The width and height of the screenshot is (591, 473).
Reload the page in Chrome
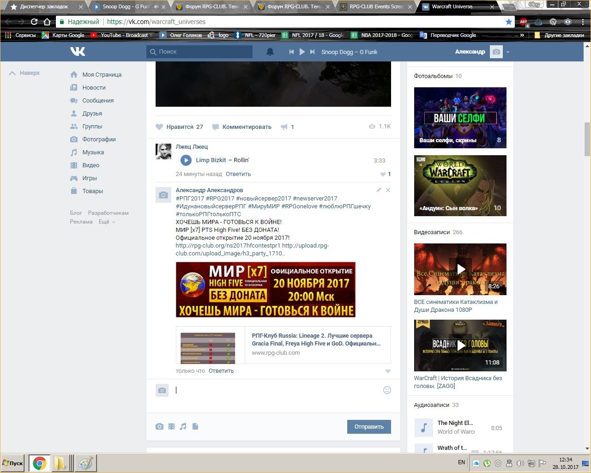(x=34, y=22)
